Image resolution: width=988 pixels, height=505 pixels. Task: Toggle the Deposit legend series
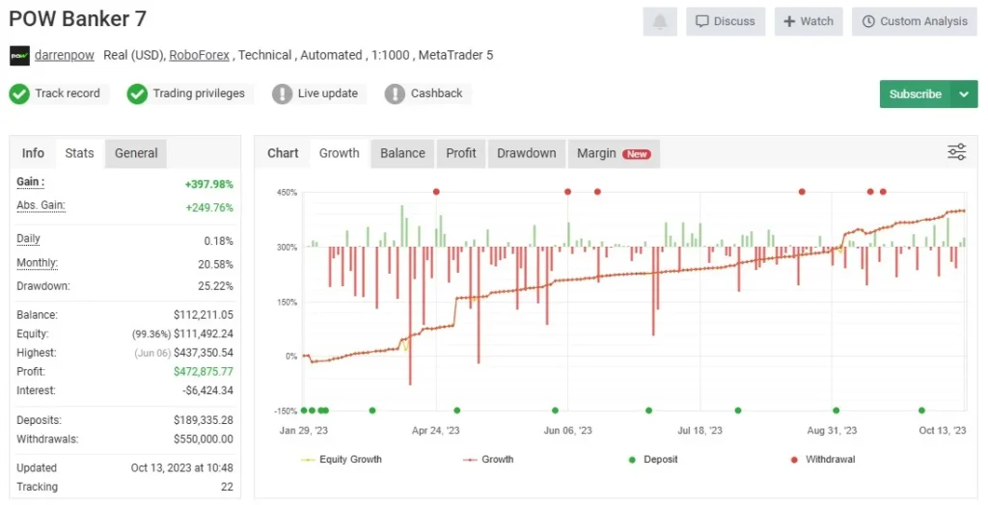[653, 460]
